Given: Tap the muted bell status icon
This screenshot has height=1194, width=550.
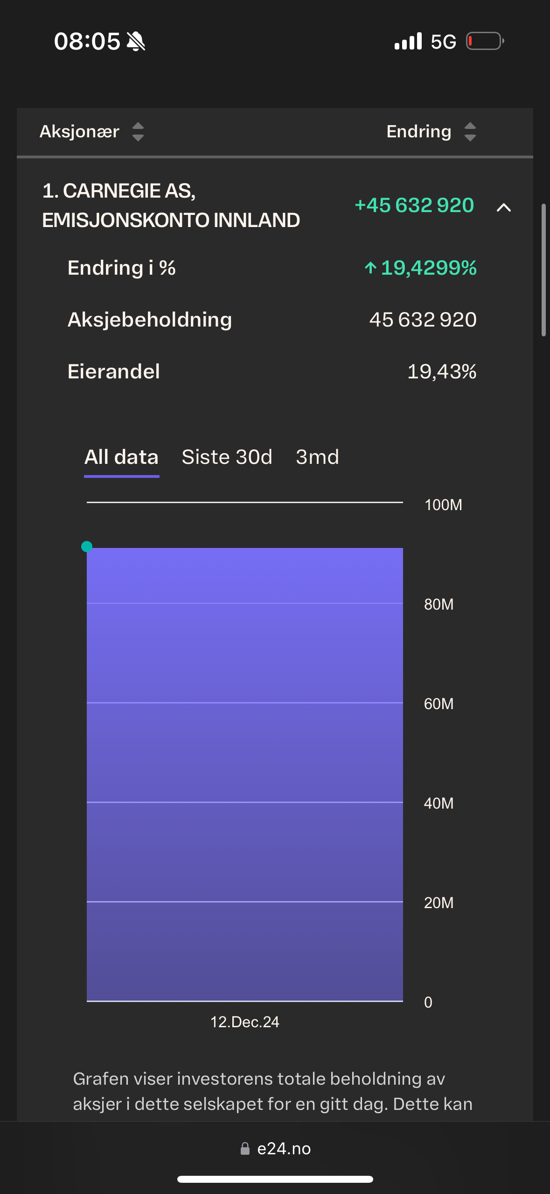Looking at the screenshot, I should (136, 42).
